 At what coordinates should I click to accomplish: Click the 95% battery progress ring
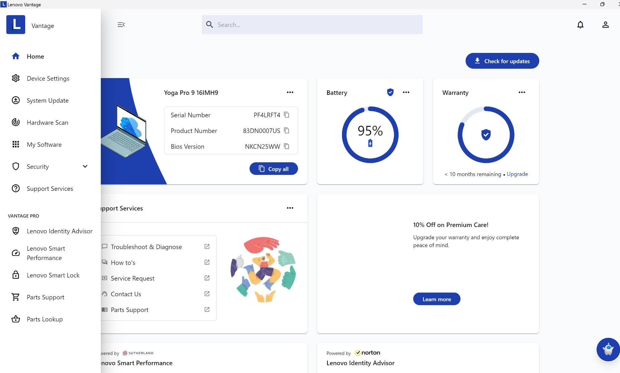[x=370, y=135]
